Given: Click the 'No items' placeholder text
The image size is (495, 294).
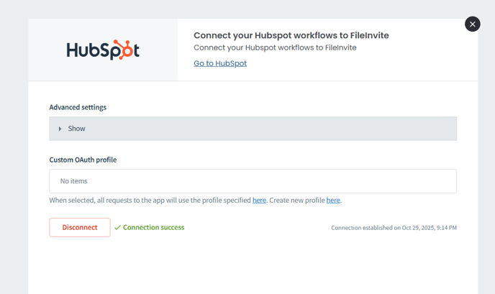Looking at the screenshot, I should [x=73, y=181].
